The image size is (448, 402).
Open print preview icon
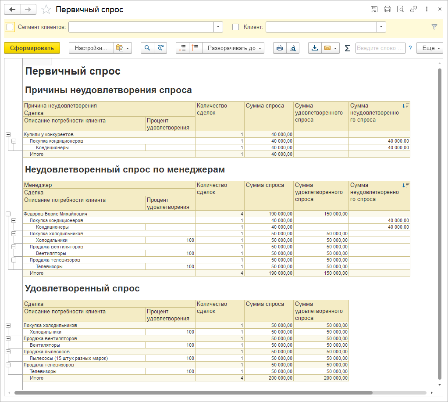point(293,48)
